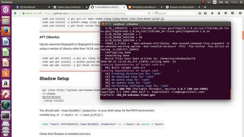This screenshot has height=137, width=244.
Task: Open the sound volume indicator
Action: pos(227,2)
